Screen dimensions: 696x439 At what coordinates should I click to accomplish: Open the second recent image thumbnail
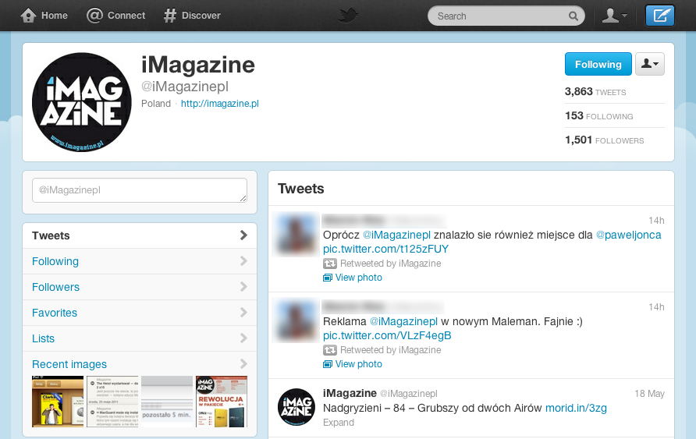coord(112,402)
